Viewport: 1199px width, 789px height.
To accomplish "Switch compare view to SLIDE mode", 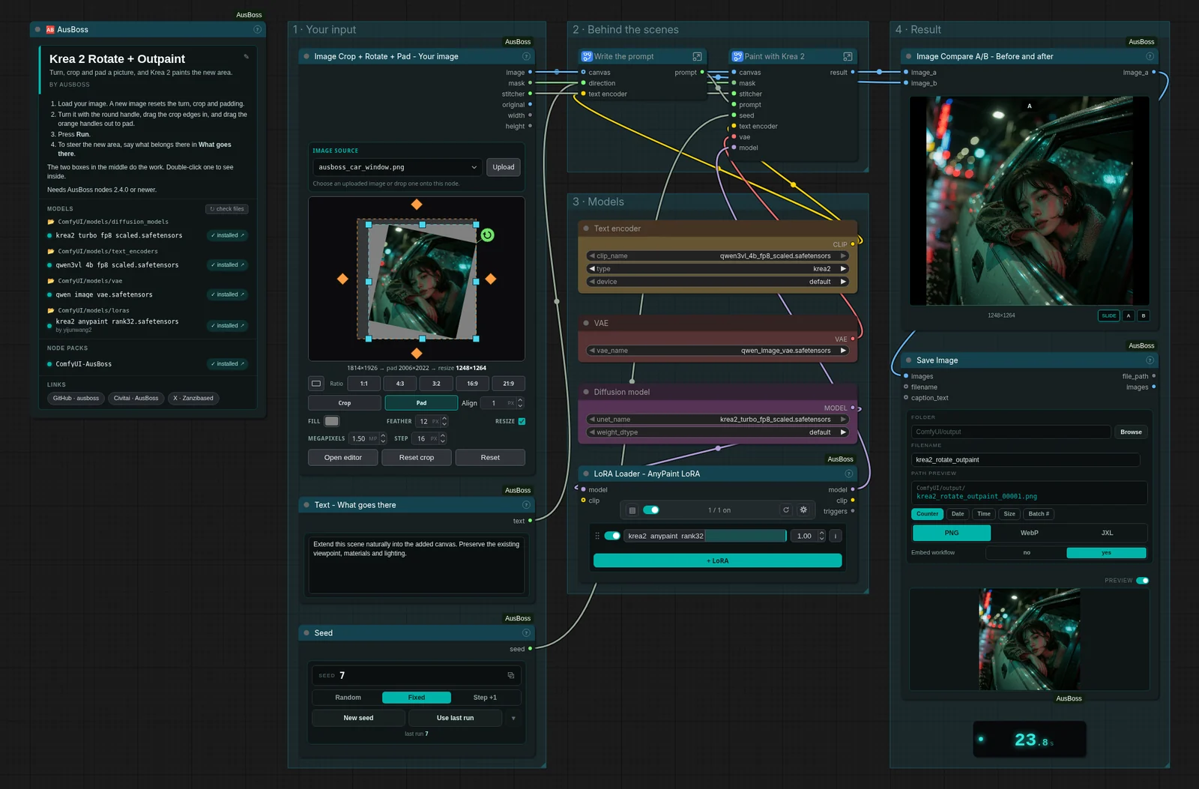I will pyautogui.click(x=1109, y=315).
